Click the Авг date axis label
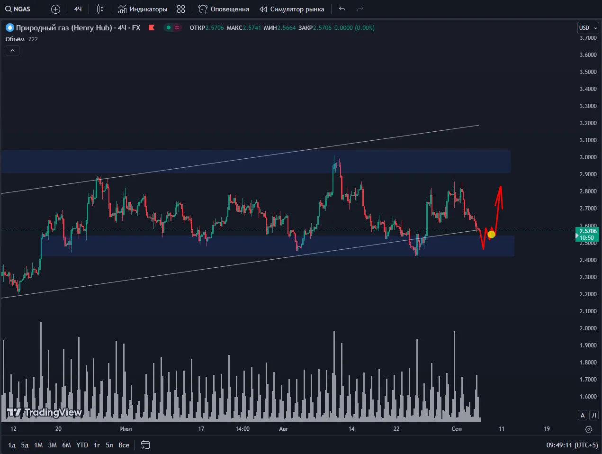The height and width of the screenshot is (454, 602). pos(284,429)
